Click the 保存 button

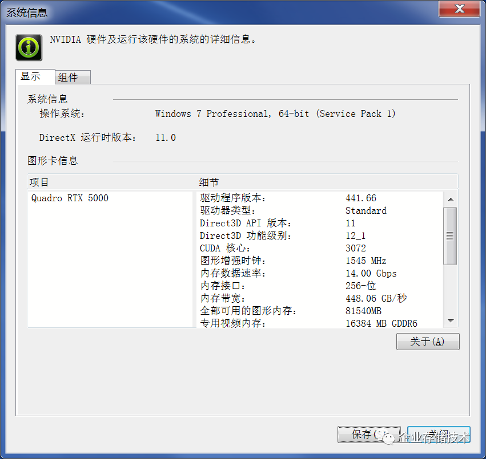coord(369,434)
